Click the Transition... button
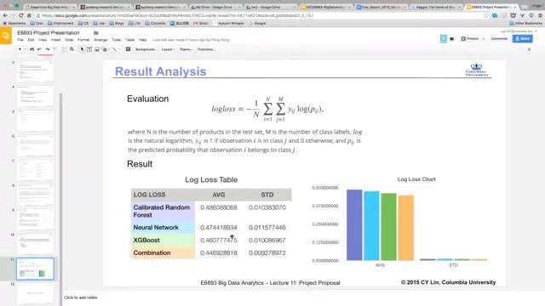 (206, 49)
